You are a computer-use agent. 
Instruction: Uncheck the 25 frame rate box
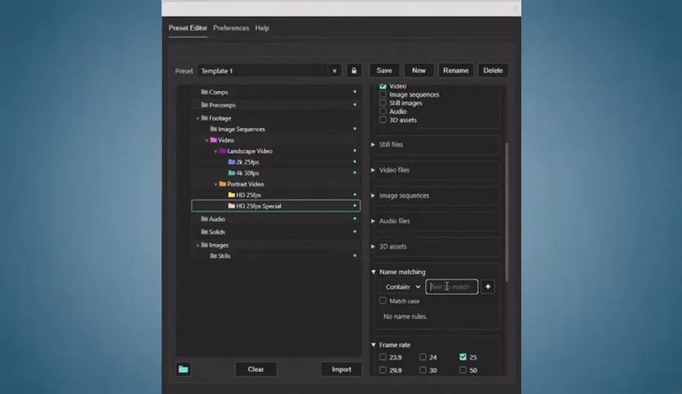tap(463, 357)
